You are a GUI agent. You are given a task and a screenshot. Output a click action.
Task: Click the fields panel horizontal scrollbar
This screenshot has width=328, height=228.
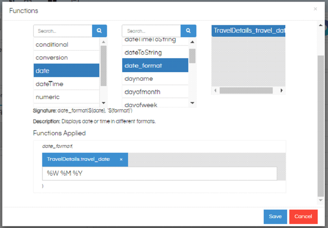tap(246, 90)
